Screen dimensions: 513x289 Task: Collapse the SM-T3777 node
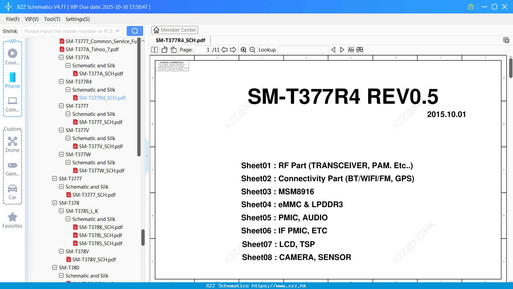tap(55, 179)
